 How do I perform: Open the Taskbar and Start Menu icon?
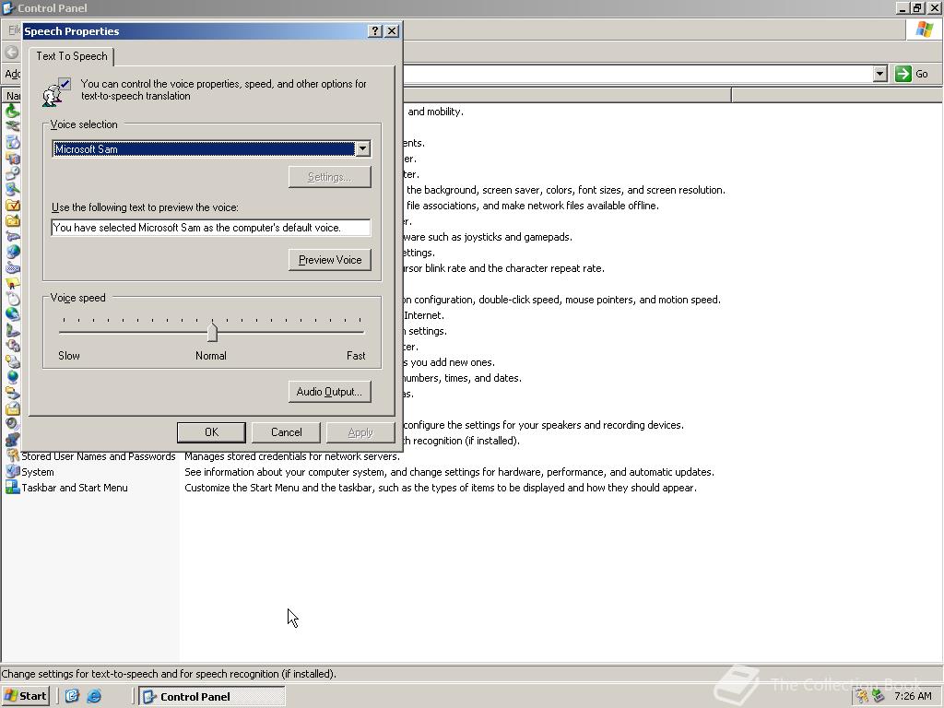(13, 487)
